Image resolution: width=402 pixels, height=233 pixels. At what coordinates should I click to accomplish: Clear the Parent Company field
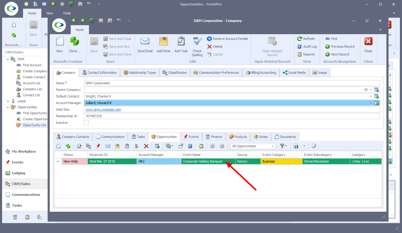coord(366,90)
